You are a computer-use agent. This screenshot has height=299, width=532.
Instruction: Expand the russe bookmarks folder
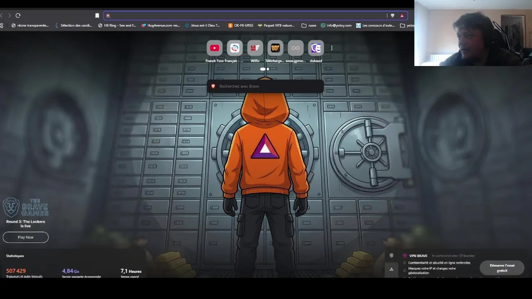pos(309,25)
